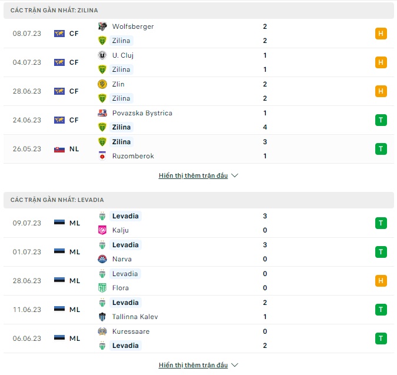Click the Ruzomberok team logo

[102, 156]
